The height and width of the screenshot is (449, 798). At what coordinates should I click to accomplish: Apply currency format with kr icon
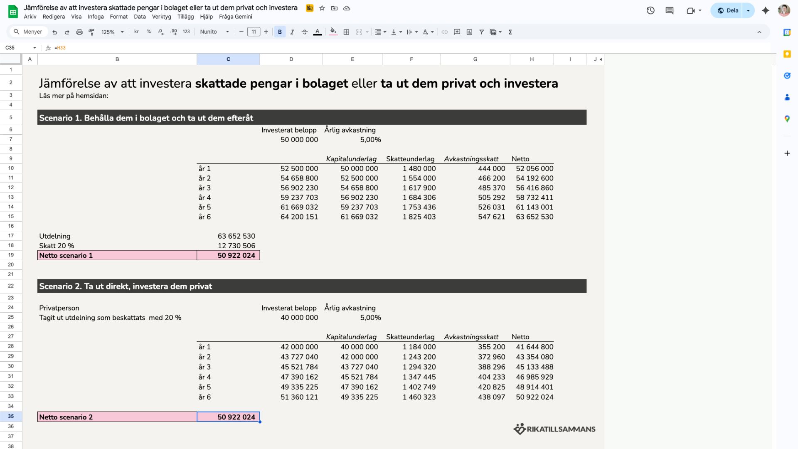(x=136, y=32)
